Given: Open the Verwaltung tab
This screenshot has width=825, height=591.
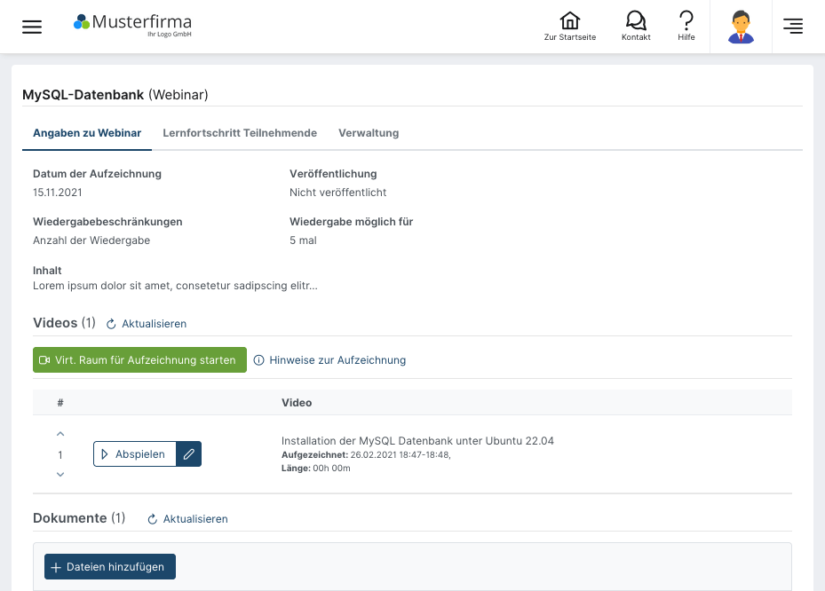Looking at the screenshot, I should click(x=369, y=133).
